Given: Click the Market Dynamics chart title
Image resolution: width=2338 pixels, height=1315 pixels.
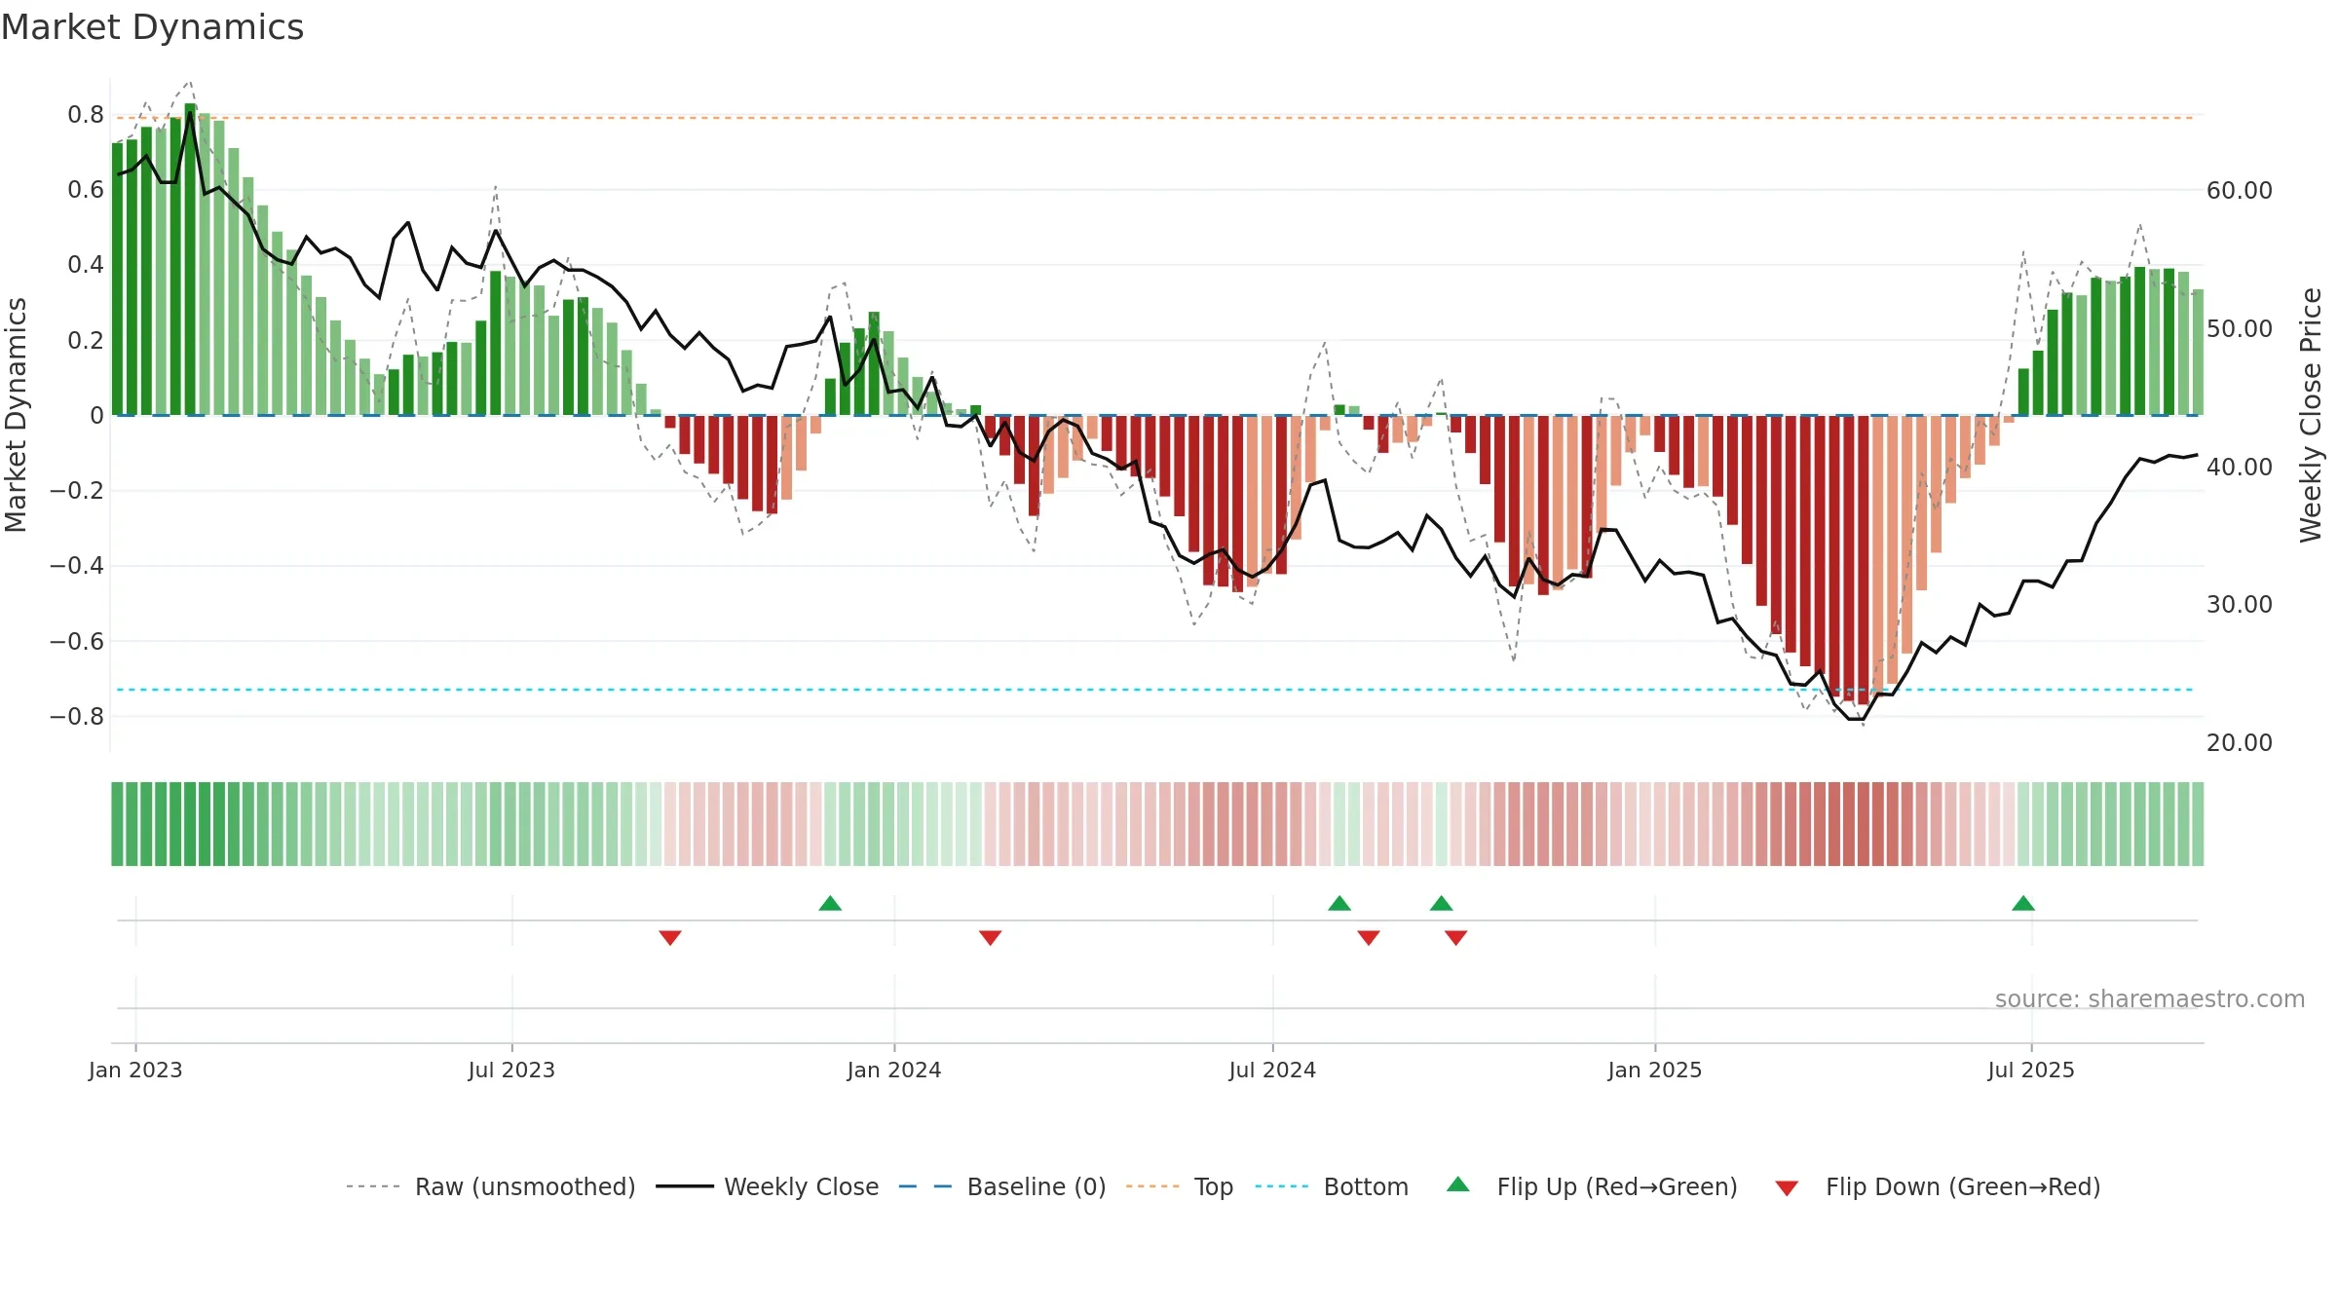Looking at the screenshot, I should tap(152, 27).
